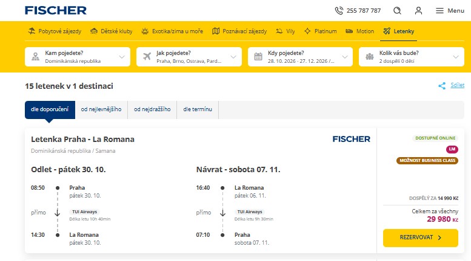Image resolution: width=471 pixels, height=261 pixels.
Task: Click the map icon of Poznávací zájezdy
Action: pyautogui.click(x=216, y=31)
